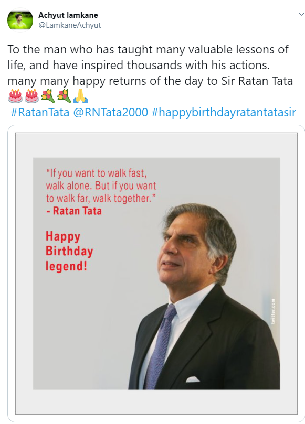305x424 pixels.
Task: Click the first flower bouquet emoji
Action: coord(48,96)
